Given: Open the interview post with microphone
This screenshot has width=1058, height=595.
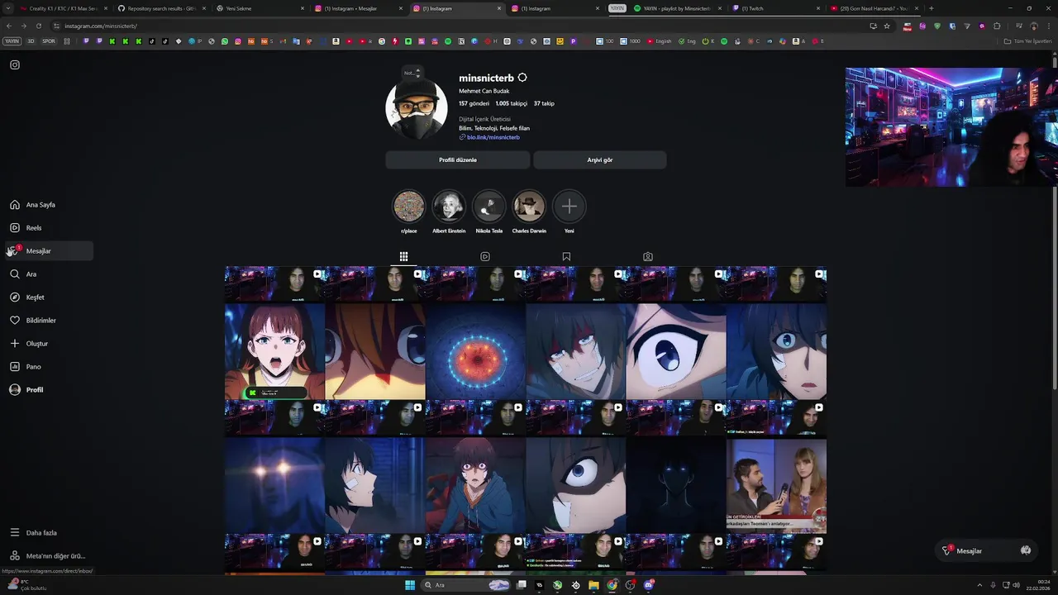Looking at the screenshot, I should (x=776, y=486).
